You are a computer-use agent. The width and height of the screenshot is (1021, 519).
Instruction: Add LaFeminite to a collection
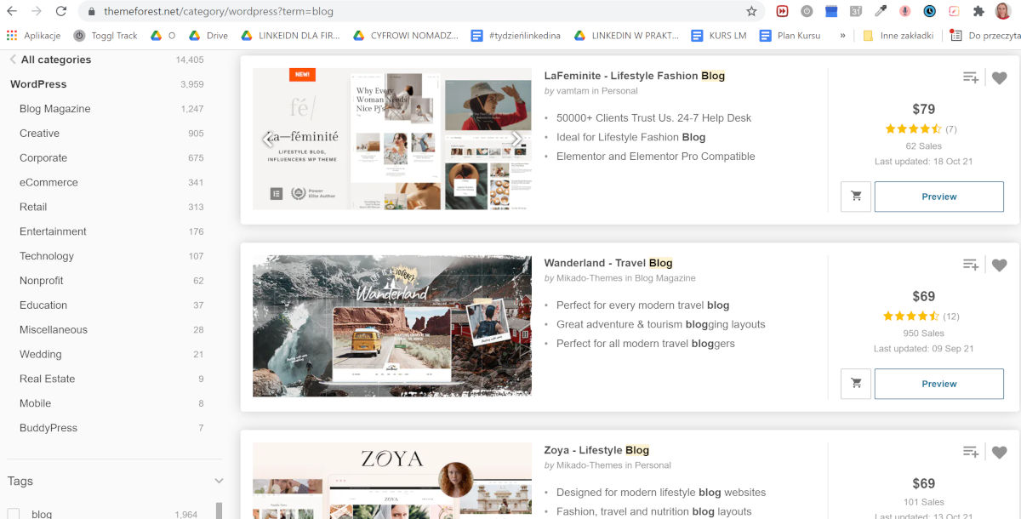971,77
